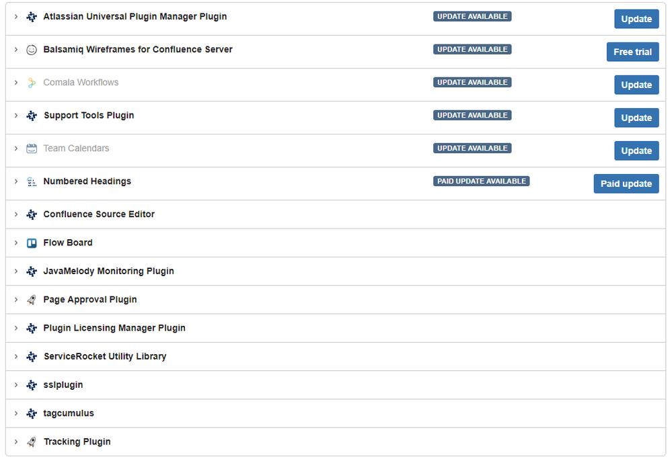Update the Comala Workflows plugin
Viewport: 672px width, 461px height.
[x=636, y=85]
